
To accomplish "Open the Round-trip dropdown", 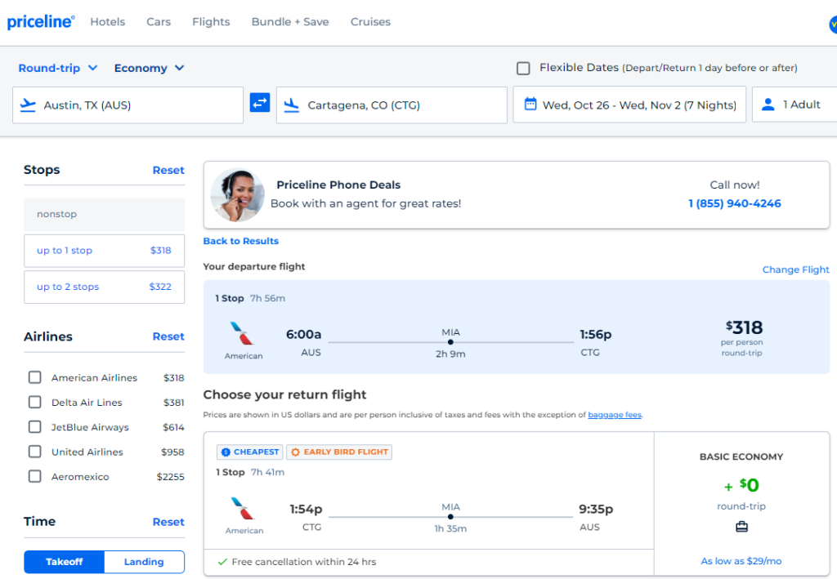I will point(57,68).
